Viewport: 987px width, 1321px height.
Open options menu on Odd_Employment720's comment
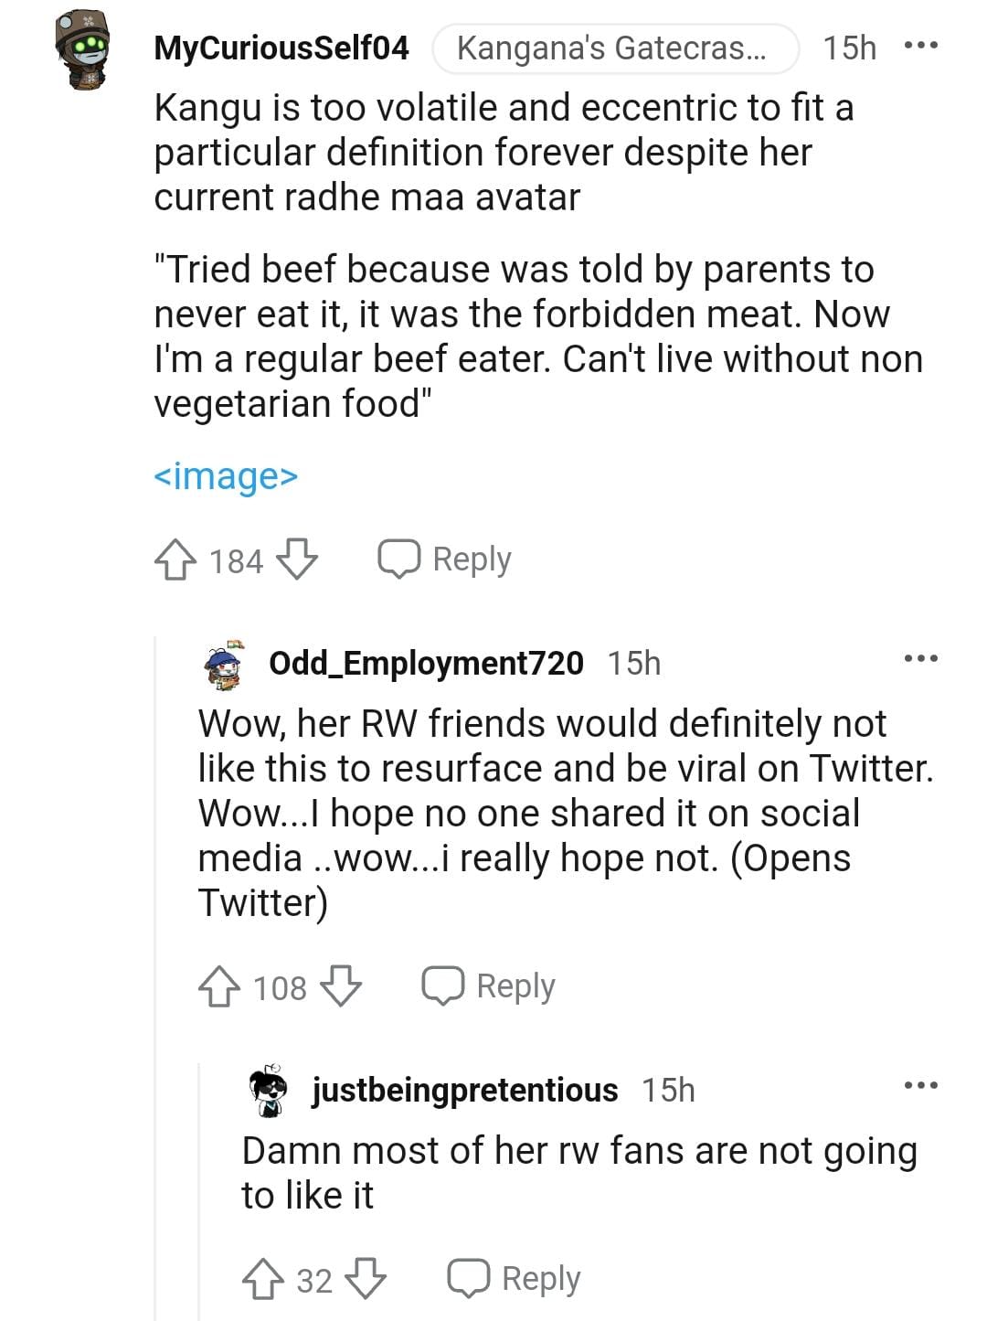pyautogui.click(x=920, y=658)
